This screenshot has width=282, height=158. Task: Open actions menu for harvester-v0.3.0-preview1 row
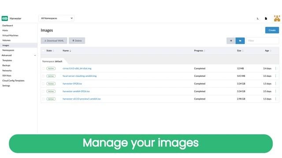tap(275, 99)
